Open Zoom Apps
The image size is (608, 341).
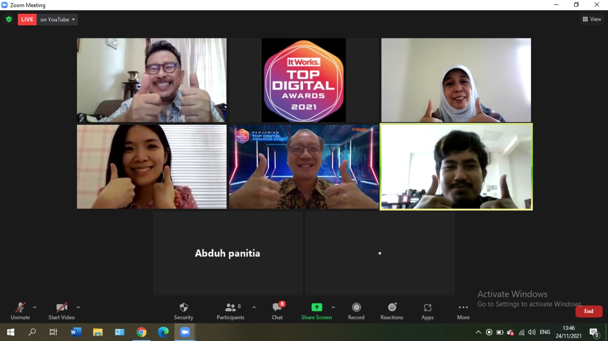pyautogui.click(x=427, y=311)
